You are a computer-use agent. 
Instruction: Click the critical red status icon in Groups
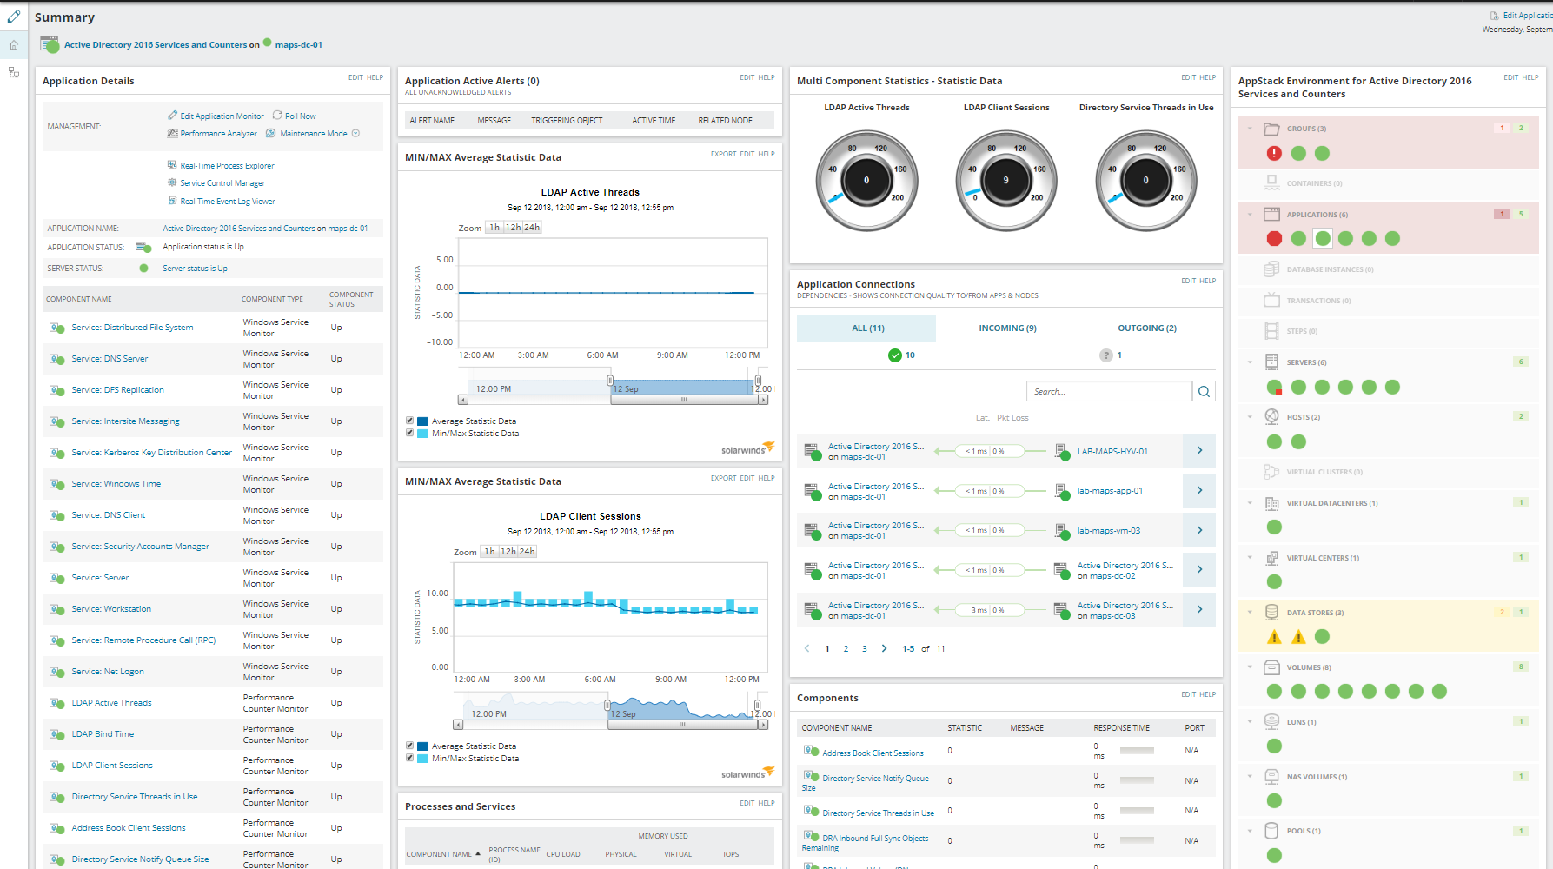point(1274,154)
